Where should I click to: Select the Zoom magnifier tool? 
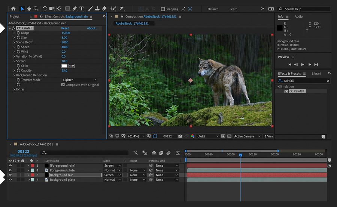click(x=36, y=9)
